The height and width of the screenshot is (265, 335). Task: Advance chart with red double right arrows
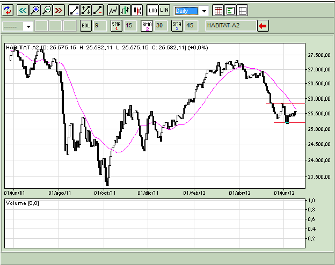(x=59, y=10)
